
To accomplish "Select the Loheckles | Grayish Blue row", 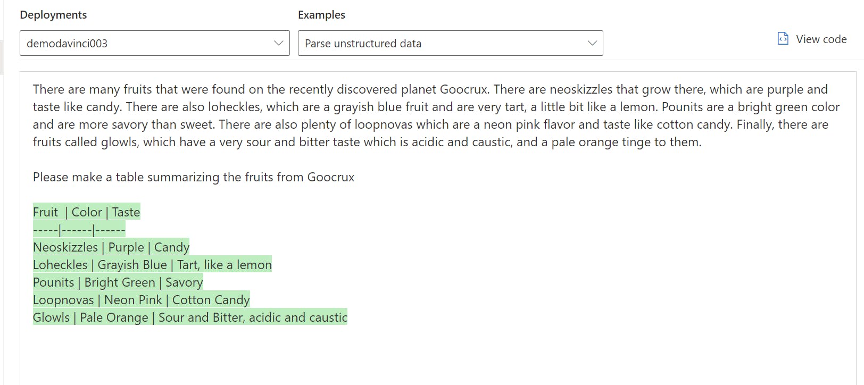I will [x=152, y=265].
